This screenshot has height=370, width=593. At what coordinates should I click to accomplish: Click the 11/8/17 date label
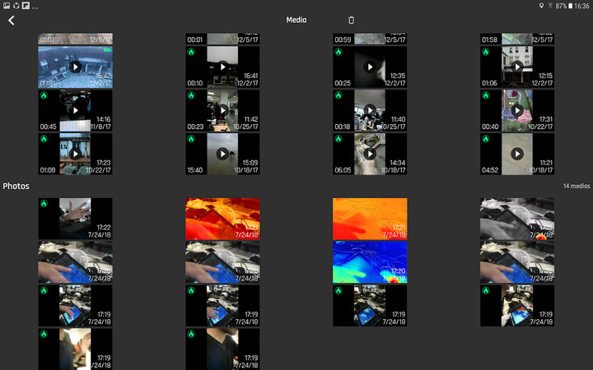click(100, 127)
